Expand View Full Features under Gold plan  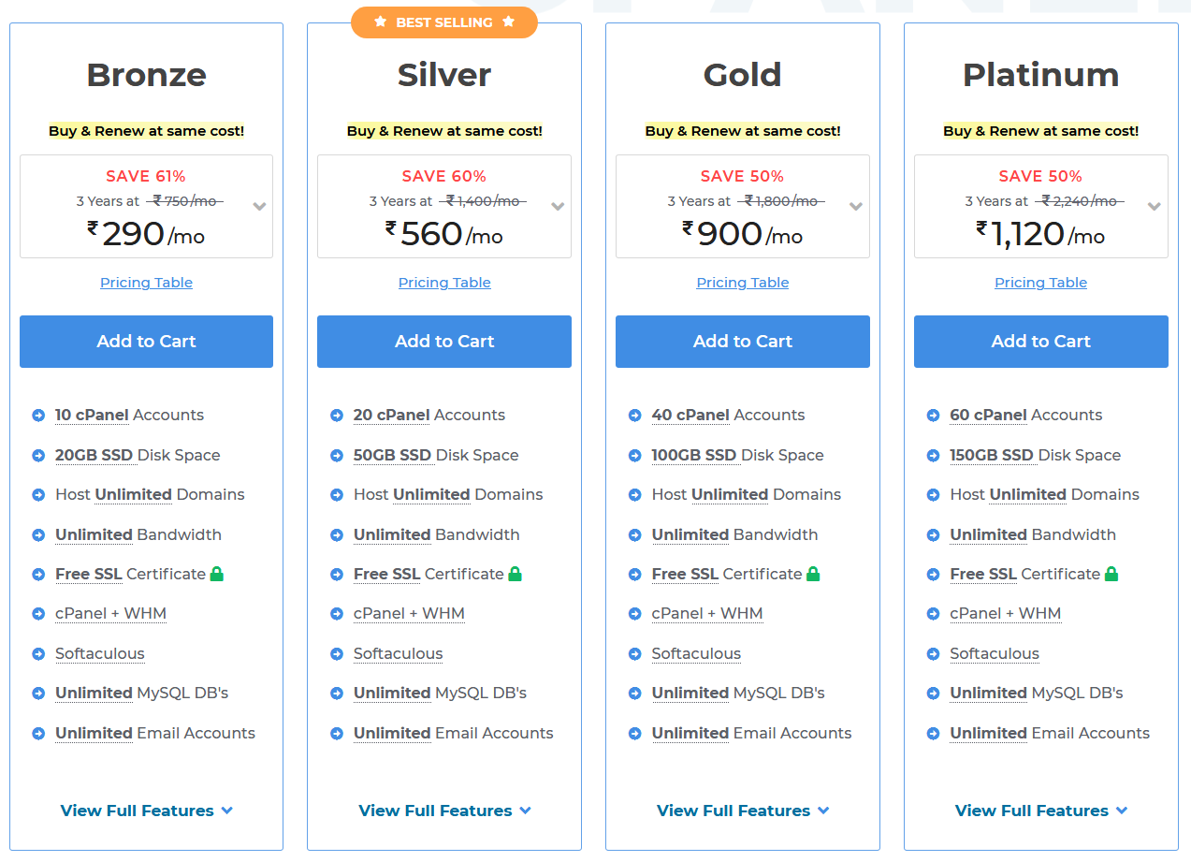point(743,811)
